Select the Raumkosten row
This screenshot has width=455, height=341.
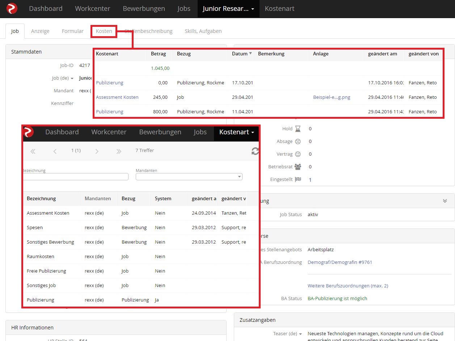[x=140, y=256]
